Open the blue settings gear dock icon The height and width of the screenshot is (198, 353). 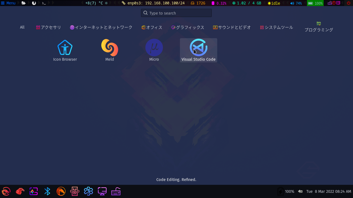coord(88,191)
